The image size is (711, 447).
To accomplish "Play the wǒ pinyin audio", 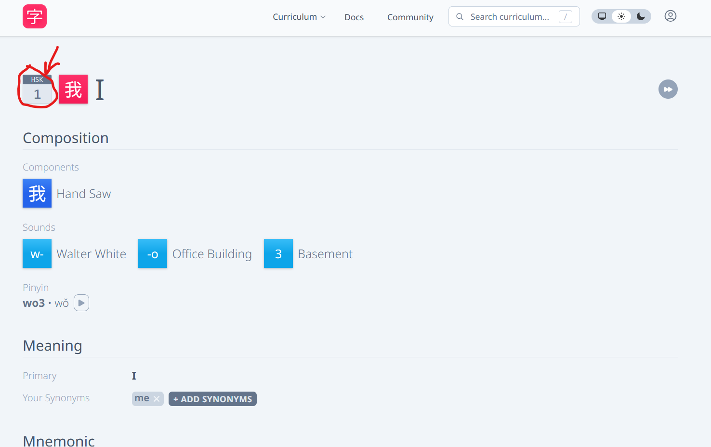I will [x=81, y=303].
